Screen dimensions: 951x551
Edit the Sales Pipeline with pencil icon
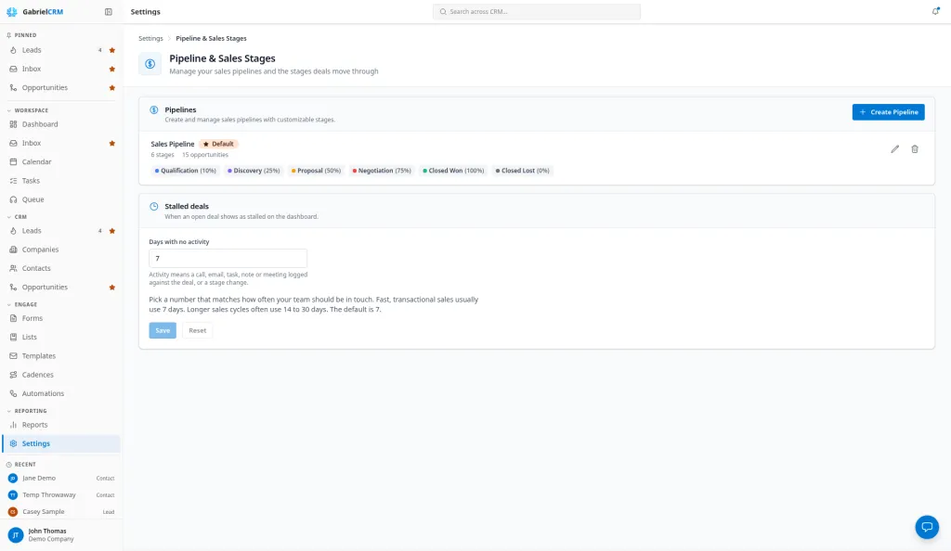coord(894,149)
